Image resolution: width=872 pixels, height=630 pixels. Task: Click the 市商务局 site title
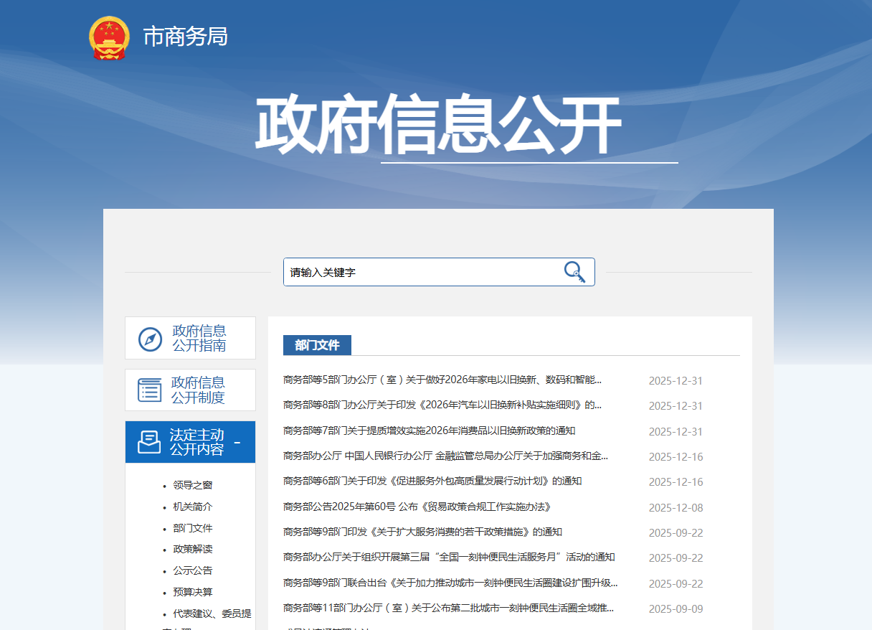click(186, 37)
